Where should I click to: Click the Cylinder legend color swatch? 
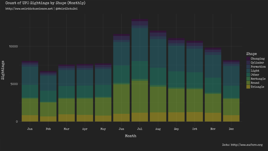pos(248,63)
